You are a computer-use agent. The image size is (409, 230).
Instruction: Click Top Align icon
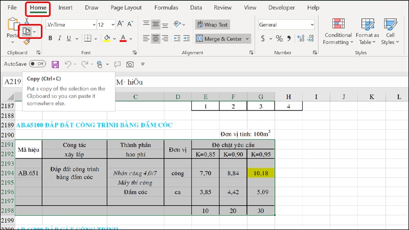pyautogui.click(x=146, y=24)
